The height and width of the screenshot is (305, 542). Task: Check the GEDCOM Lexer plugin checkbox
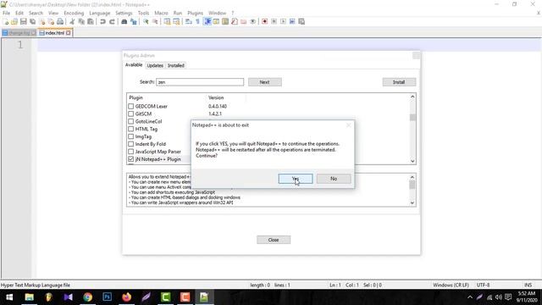tap(130, 106)
